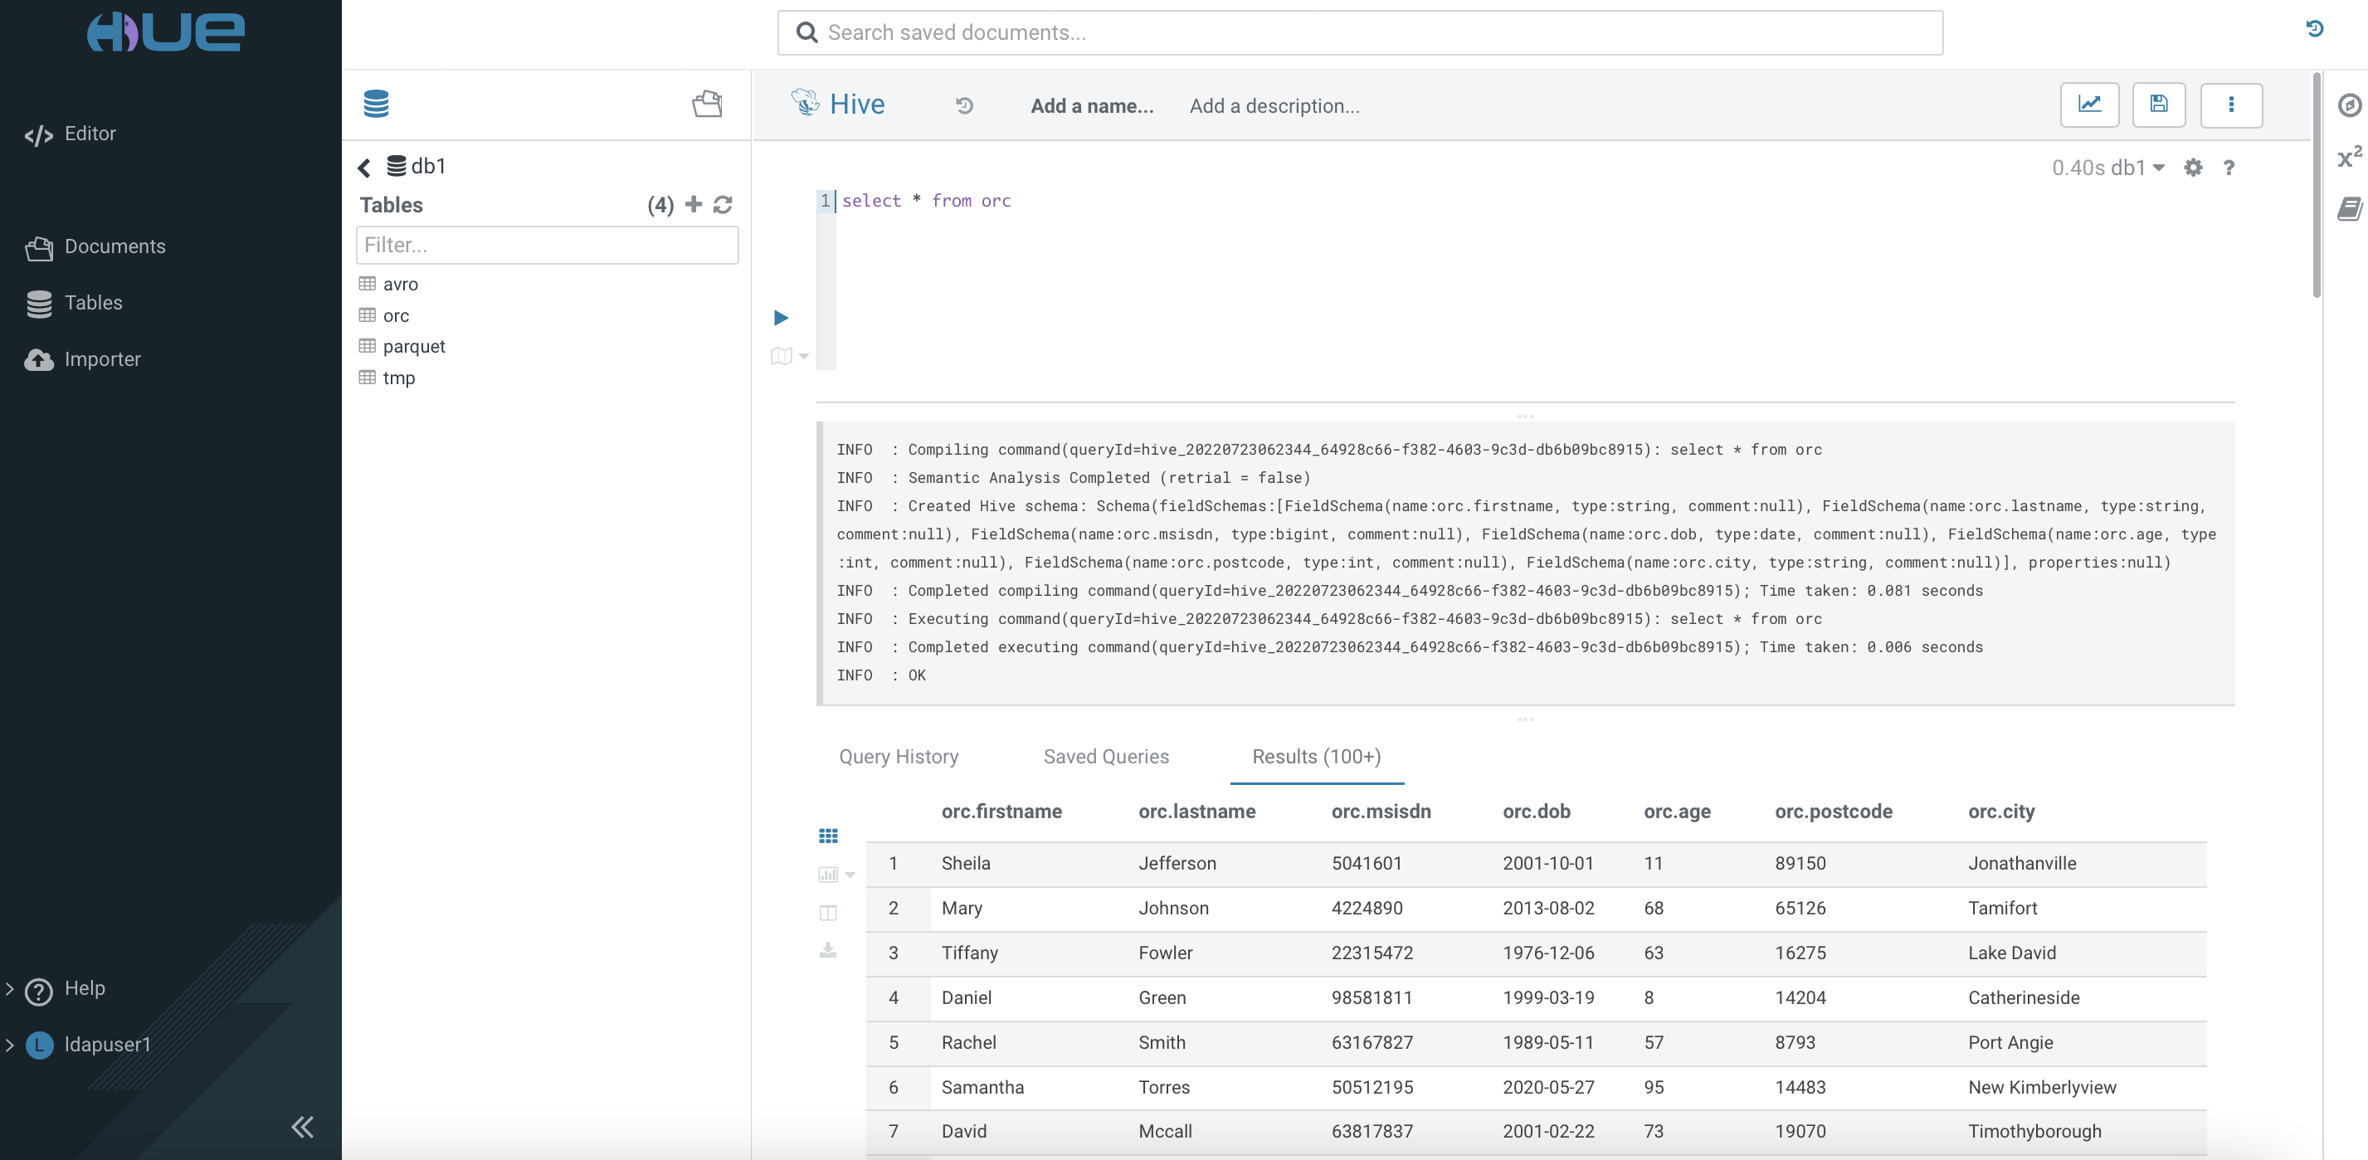Viewport: 2368px width, 1160px height.
Task: Expand the results chart type dropdown
Action: click(x=850, y=875)
